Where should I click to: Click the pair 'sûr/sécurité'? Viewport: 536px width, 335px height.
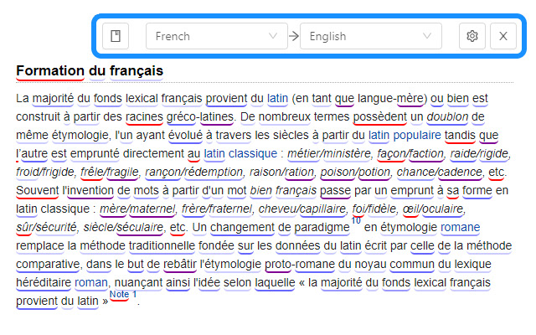[x=47, y=228]
